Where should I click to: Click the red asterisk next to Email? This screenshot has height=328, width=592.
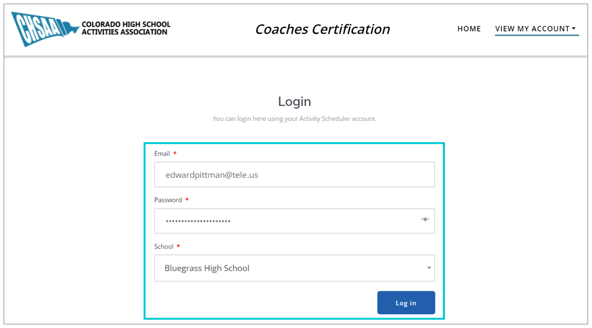pyautogui.click(x=175, y=153)
